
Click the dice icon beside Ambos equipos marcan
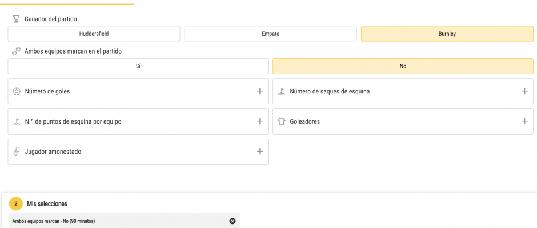tap(16, 51)
